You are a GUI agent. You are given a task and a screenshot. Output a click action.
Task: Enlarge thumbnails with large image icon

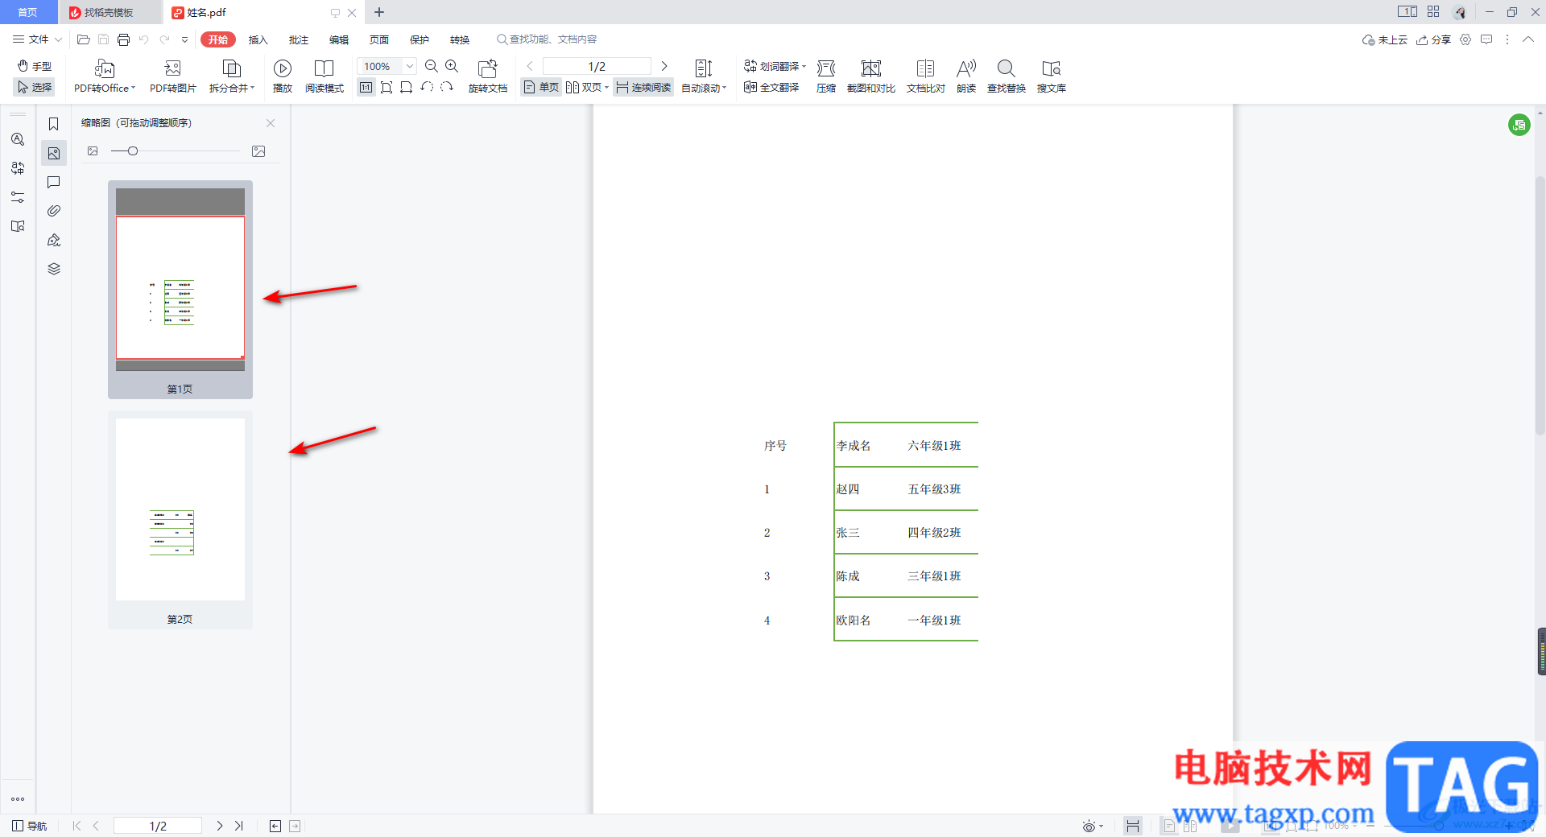pyautogui.click(x=258, y=150)
